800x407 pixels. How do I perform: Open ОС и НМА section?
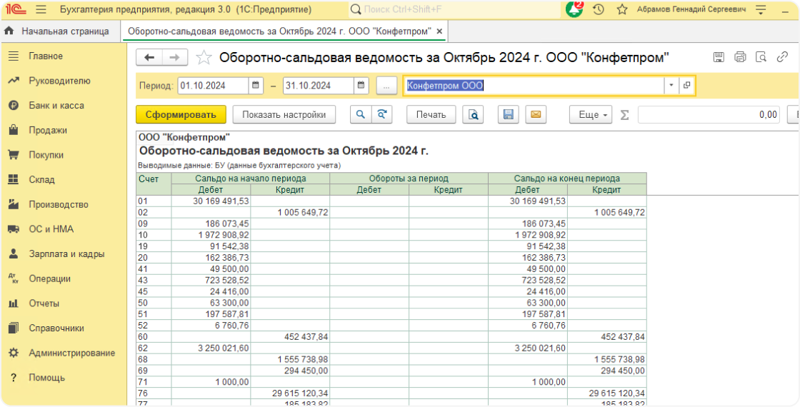coord(64,229)
